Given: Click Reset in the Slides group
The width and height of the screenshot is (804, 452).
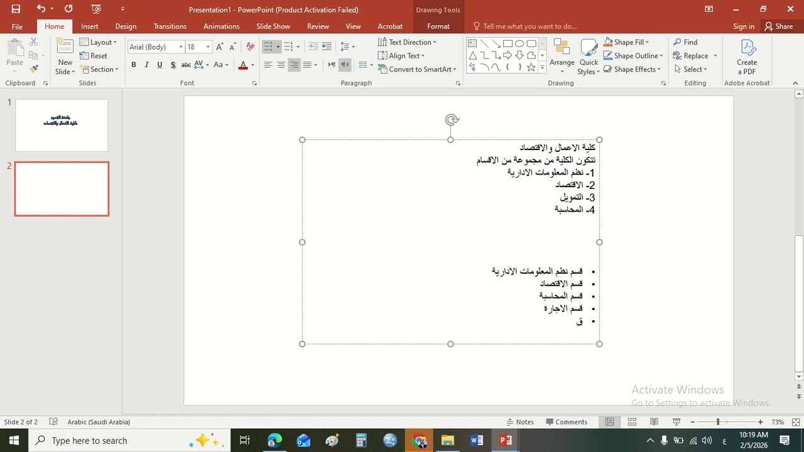Looking at the screenshot, I should tap(94, 56).
